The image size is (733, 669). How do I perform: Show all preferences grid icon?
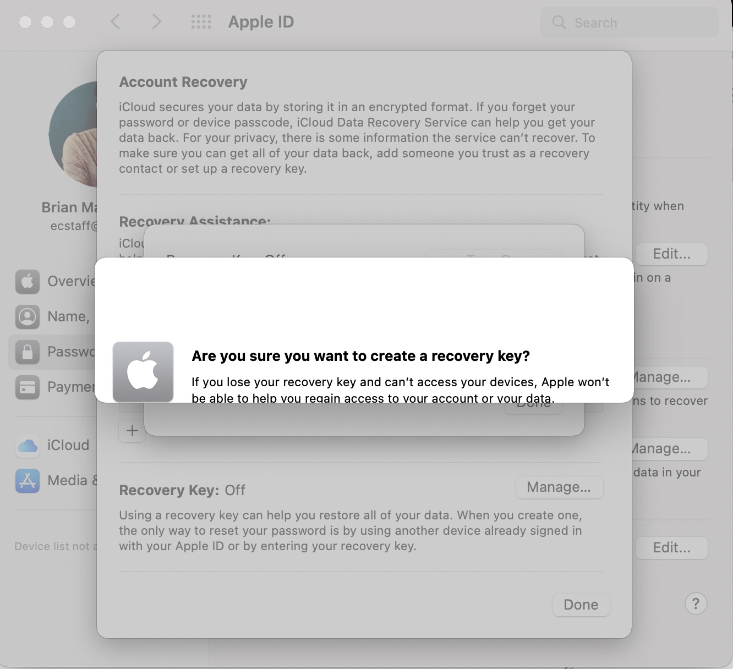[x=201, y=22]
